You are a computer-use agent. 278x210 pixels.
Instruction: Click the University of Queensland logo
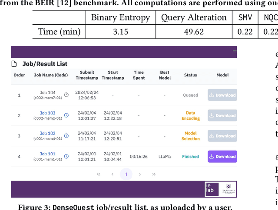[x=228, y=189]
